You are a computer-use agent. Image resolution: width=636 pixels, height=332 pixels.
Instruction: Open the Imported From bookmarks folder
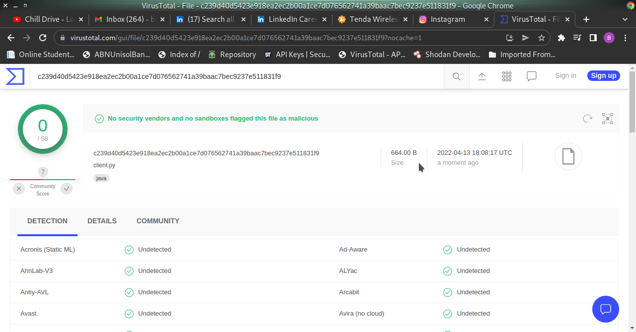click(x=522, y=55)
